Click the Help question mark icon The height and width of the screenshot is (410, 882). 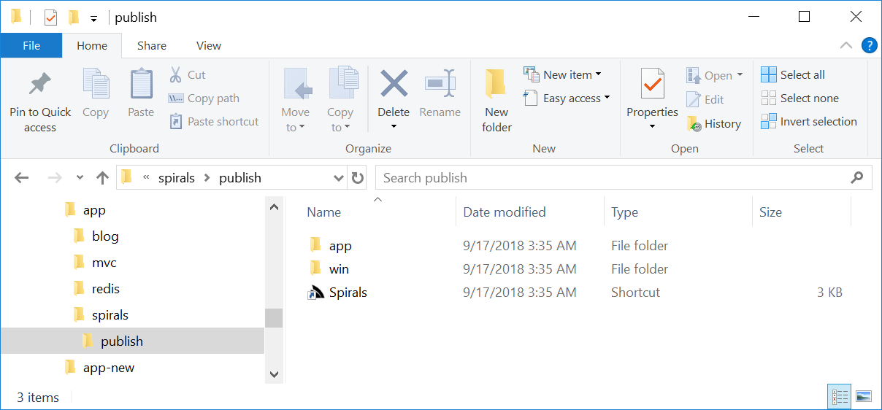869,45
